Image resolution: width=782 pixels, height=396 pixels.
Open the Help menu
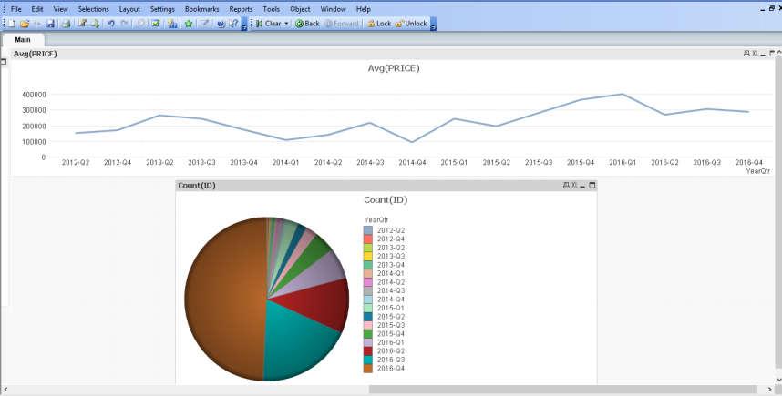pyautogui.click(x=364, y=9)
